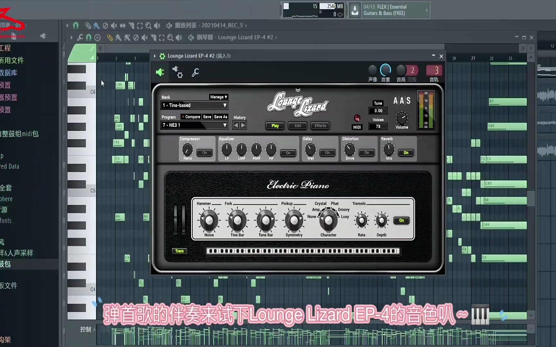
Task: Select the playlist delete tool
Action: tap(105, 25)
